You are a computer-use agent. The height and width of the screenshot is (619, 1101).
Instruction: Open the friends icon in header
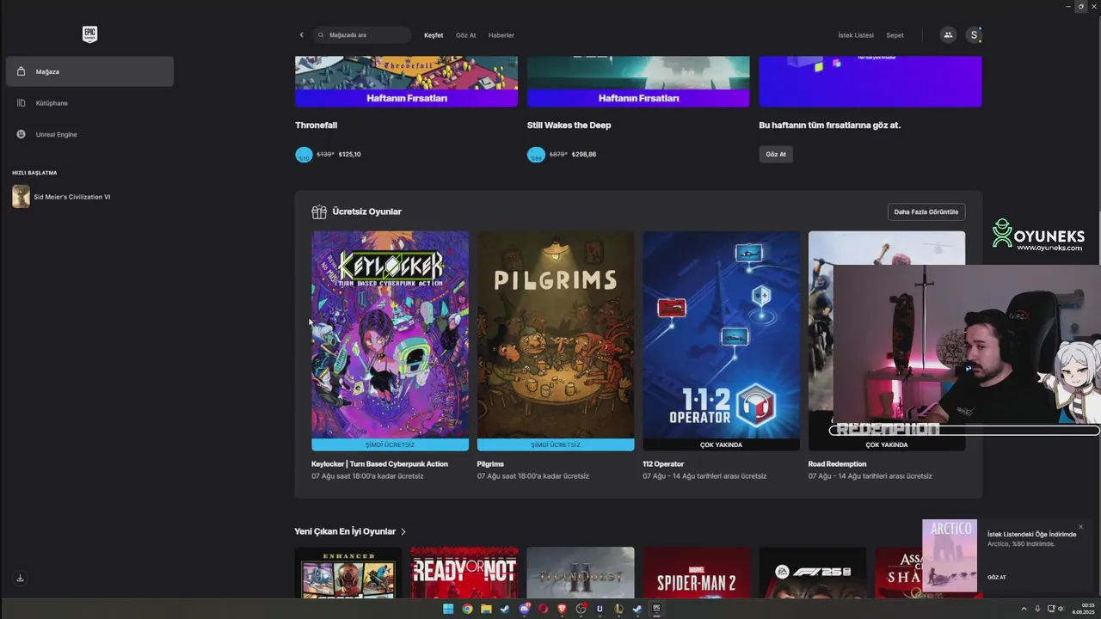(948, 35)
